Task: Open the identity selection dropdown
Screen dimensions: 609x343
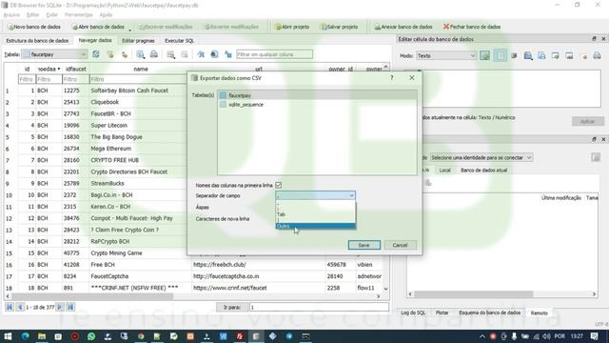Action: click(x=481, y=157)
